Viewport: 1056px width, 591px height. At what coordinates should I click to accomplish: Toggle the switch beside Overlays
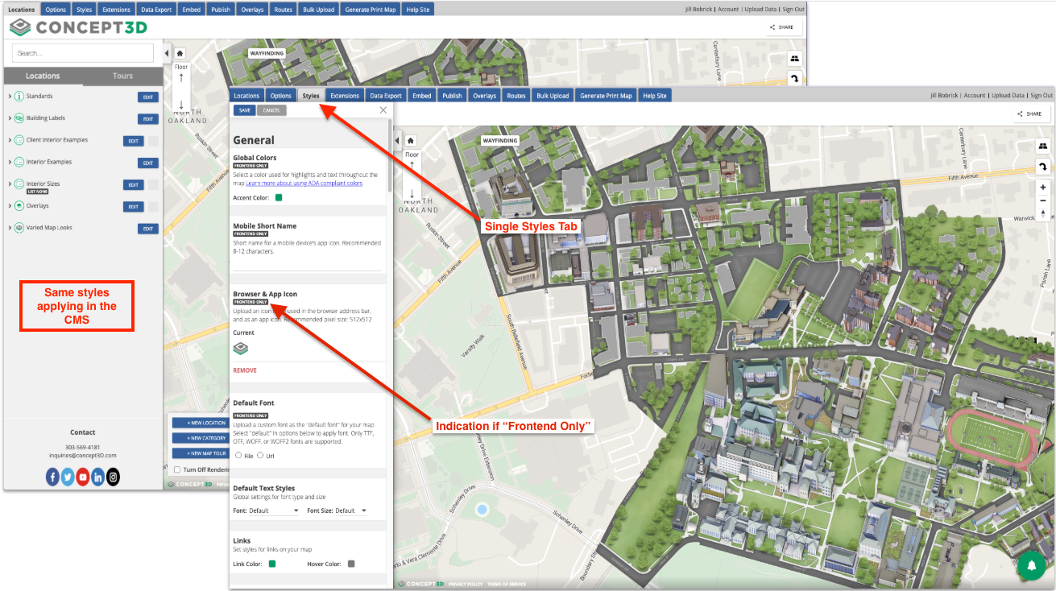click(x=153, y=207)
